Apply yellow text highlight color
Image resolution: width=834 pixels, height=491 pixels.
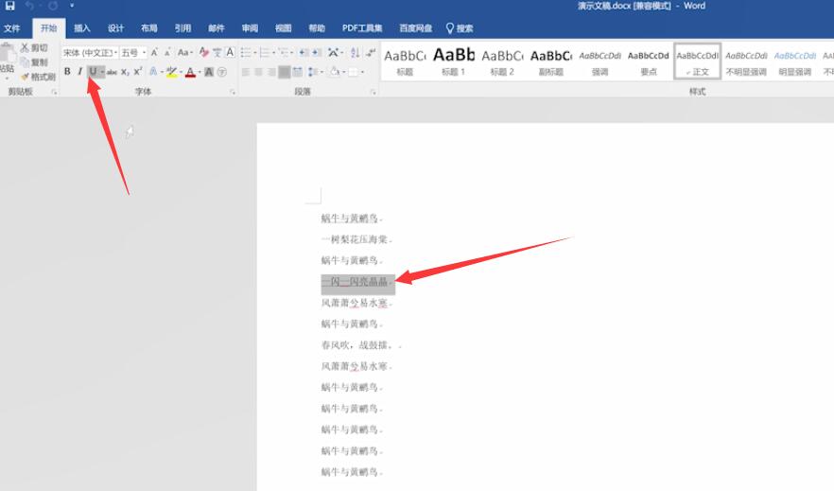tap(171, 72)
